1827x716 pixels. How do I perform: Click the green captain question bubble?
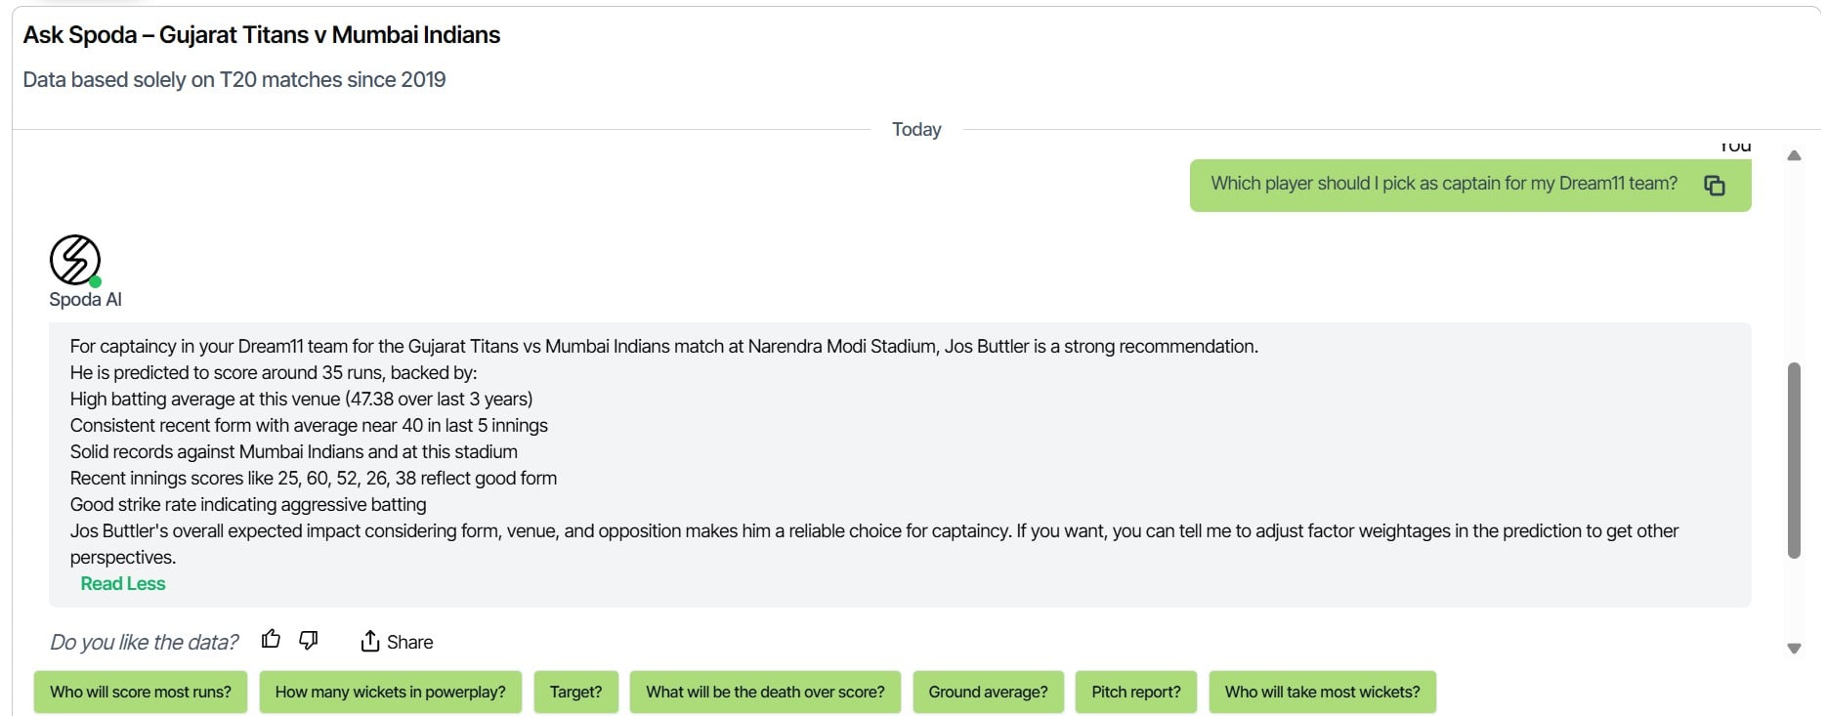pos(1443,185)
